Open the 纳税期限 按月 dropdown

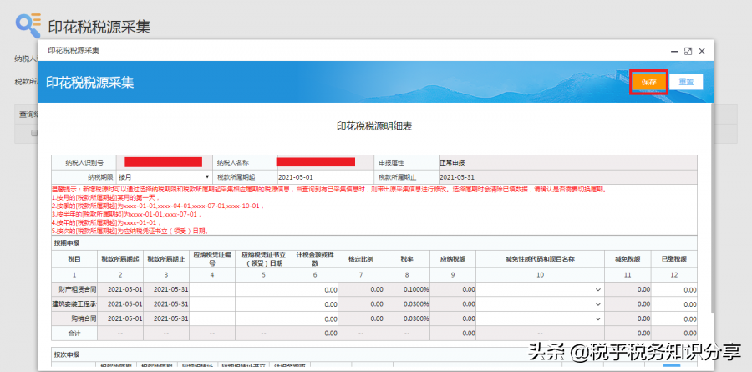pos(165,176)
